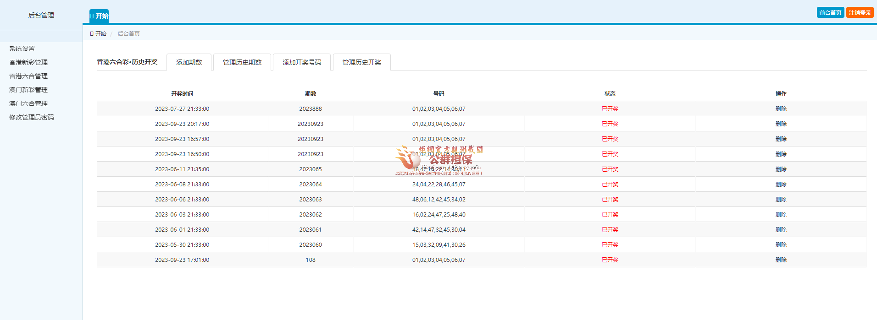Open 系统设置 in the sidebar

tap(22, 49)
